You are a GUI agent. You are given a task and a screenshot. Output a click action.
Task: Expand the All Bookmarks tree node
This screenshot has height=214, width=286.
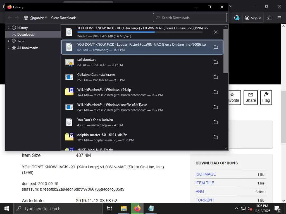click(x=8, y=48)
